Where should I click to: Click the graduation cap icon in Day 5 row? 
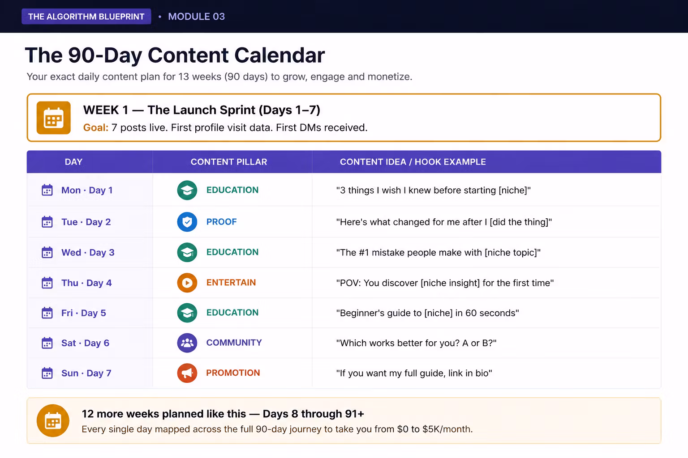187,313
